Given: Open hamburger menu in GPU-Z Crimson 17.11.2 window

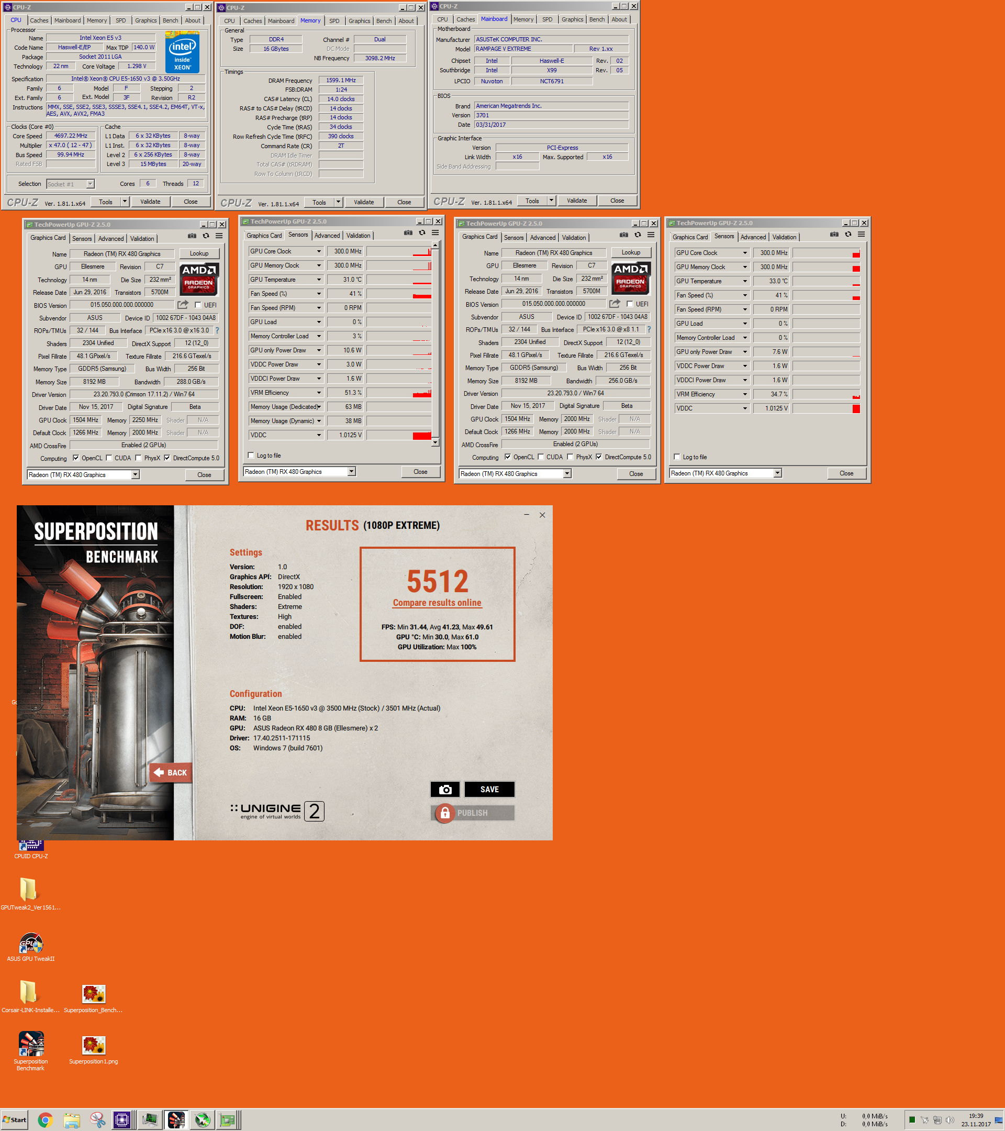Looking at the screenshot, I should (219, 236).
